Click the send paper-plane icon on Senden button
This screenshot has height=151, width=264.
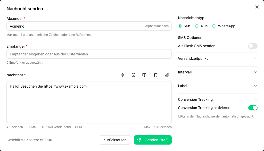click(139, 140)
